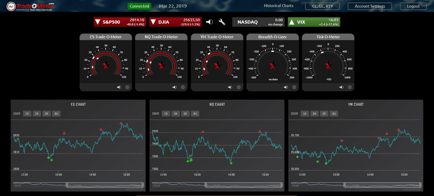Dismiss the NQ Trade-O-Meter with its X icon
Image resolution: width=434 pixels, height=196 pixels.
(x=183, y=87)
